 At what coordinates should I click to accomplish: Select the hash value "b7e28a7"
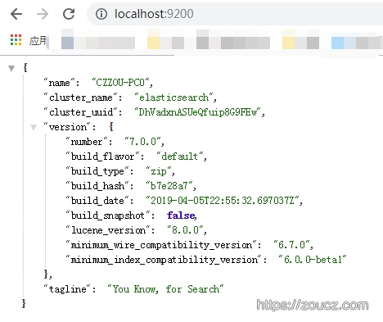point(169,186)
